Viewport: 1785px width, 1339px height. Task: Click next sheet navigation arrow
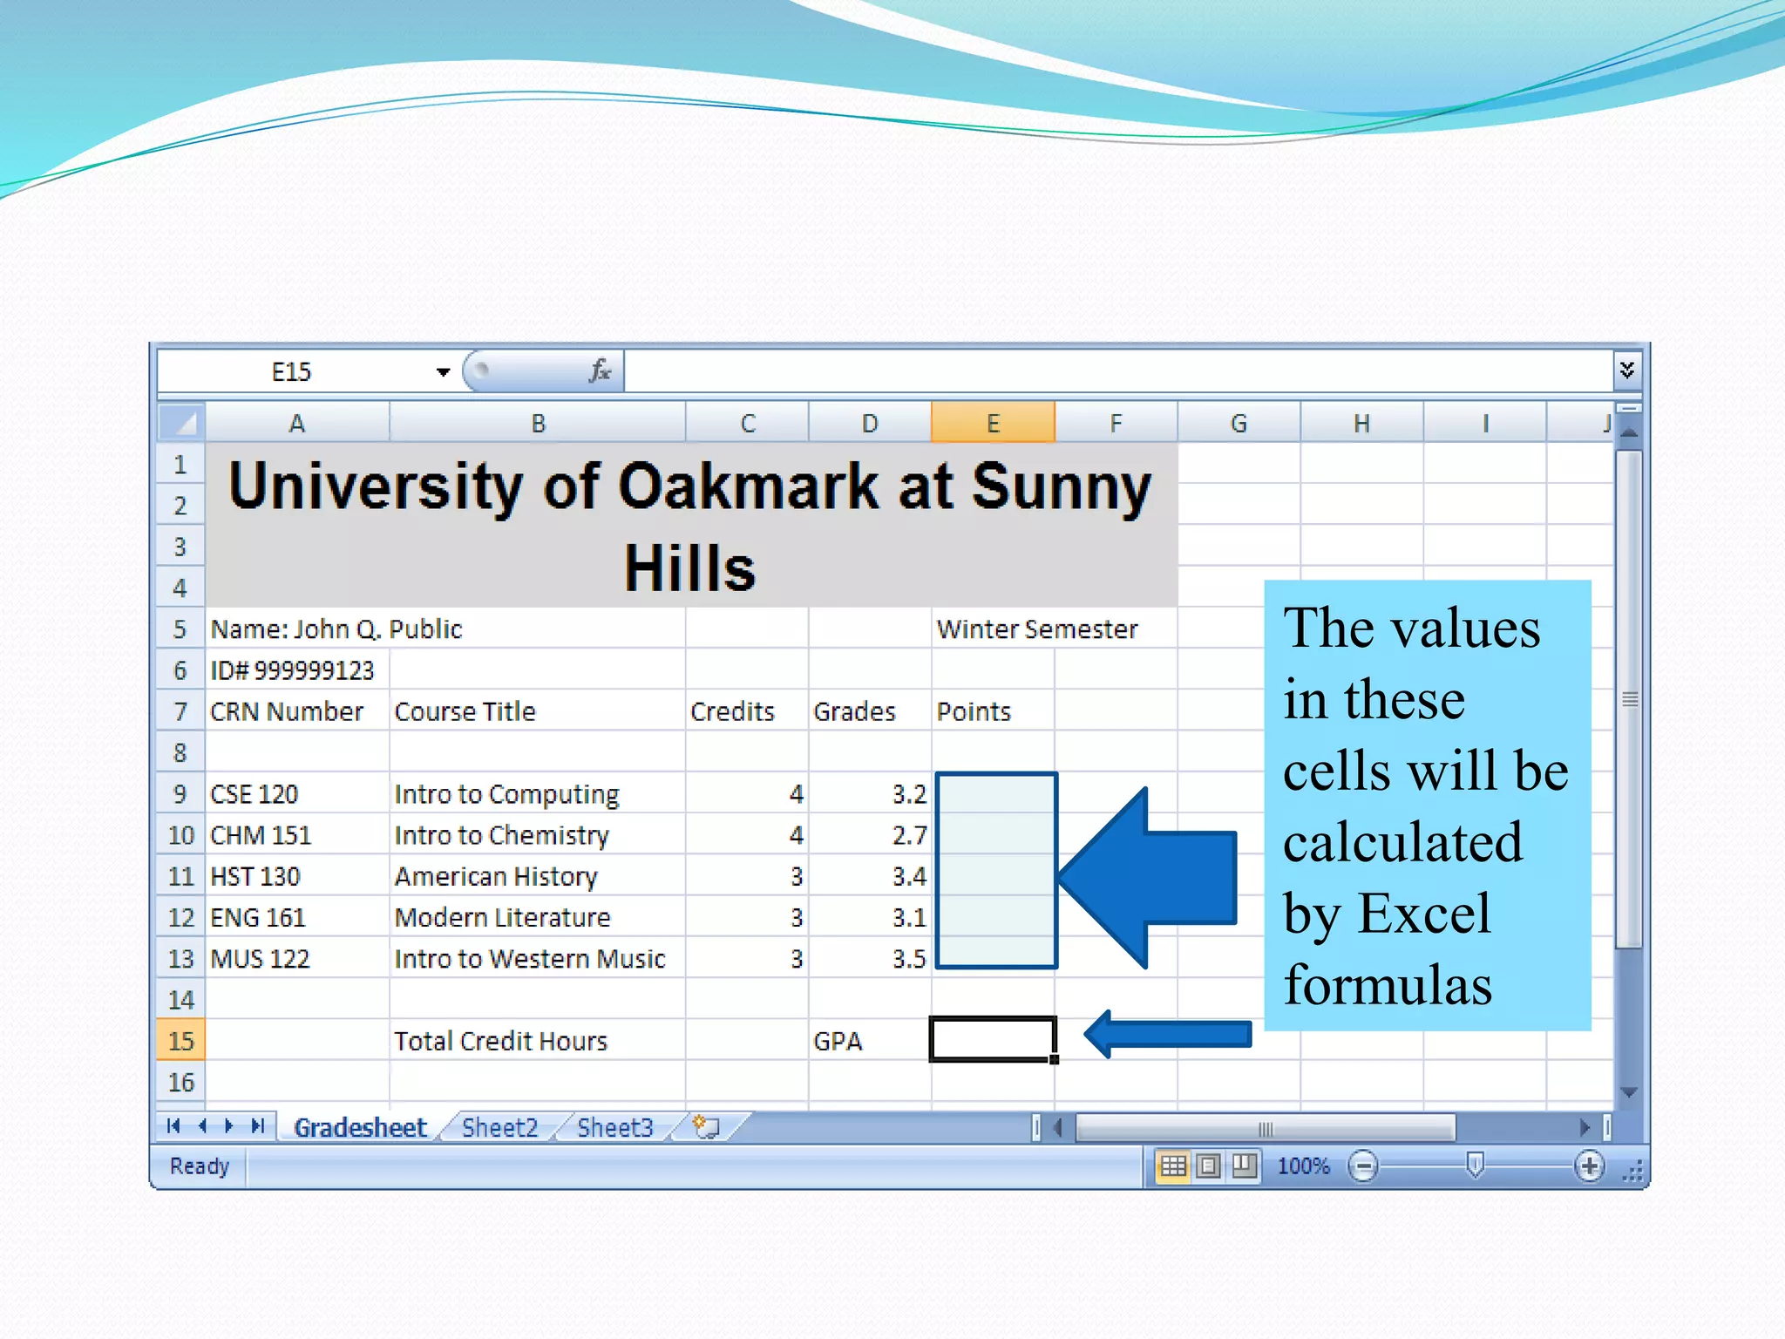229,1126
